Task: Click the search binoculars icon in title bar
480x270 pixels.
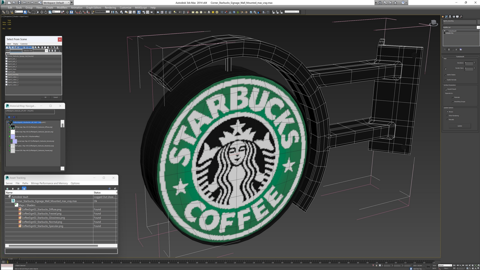Action: tap(380, 2)
